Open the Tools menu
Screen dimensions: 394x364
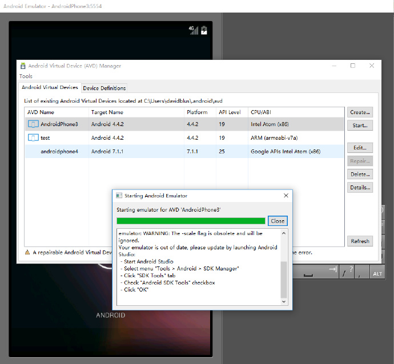tap(26, 76)
